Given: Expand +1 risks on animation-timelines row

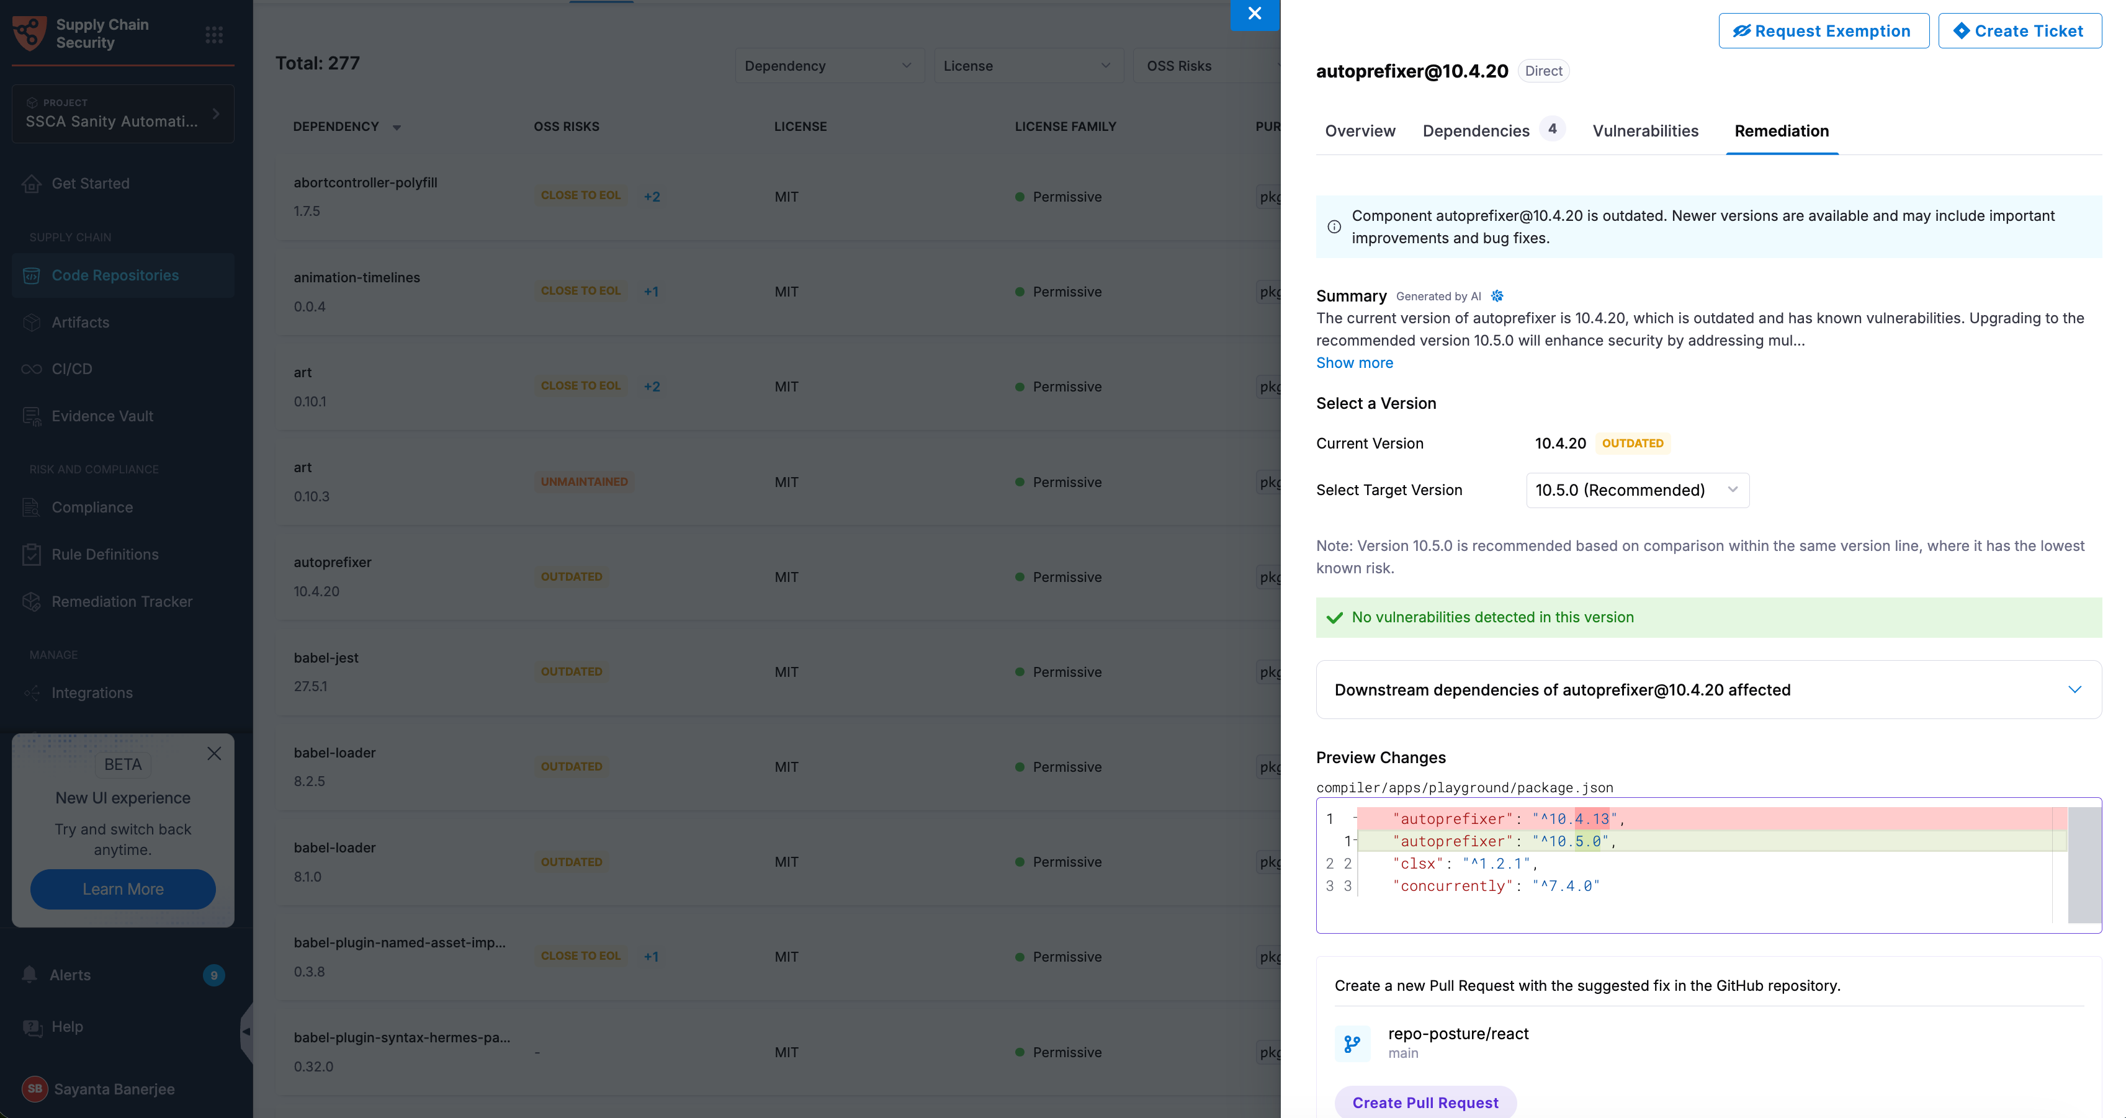Looking at the screenshot, I should [x=651, y=292].
